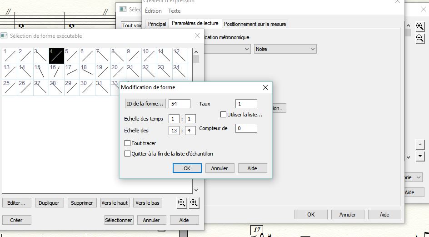
Task: Pick shape thumbnail number 28
Action: coord(56,87)
